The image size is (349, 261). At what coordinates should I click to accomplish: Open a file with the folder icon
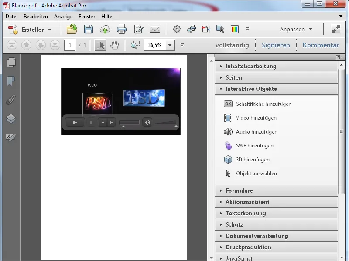click(x=72, y=29)
